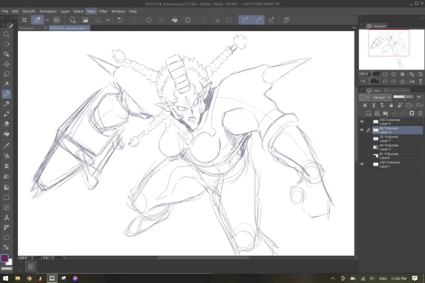Viewport: 425px width, 283px height.
Task: Open CLIP STUDIO PAINT support icon
Action: 286,20
